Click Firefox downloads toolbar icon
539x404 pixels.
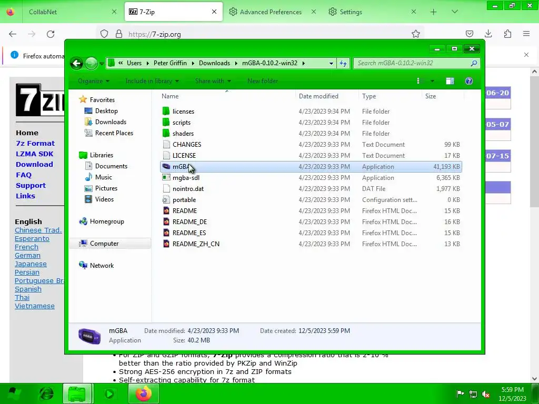pos(488,34)
